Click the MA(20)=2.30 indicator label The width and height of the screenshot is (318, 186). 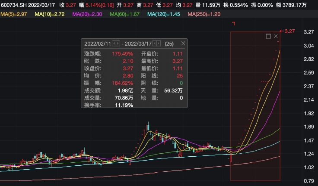87,14
